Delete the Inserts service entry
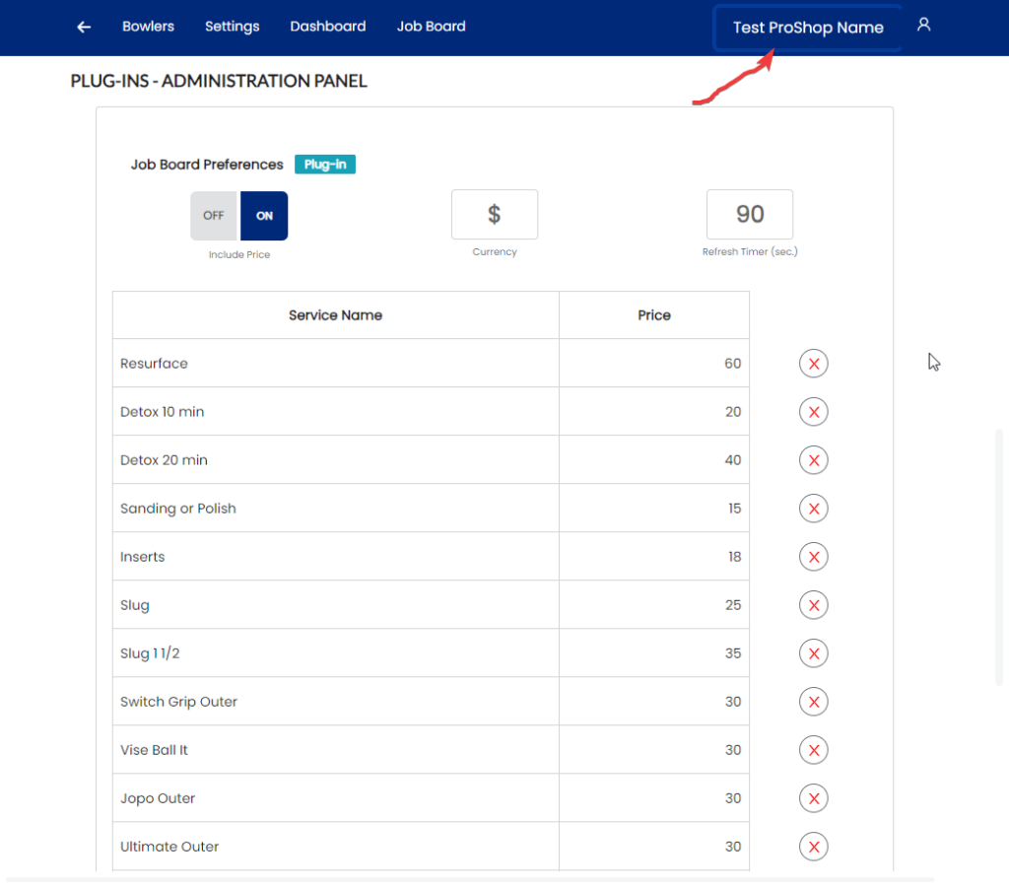Viewport: 1009px width, 888px height. (813, 556)
